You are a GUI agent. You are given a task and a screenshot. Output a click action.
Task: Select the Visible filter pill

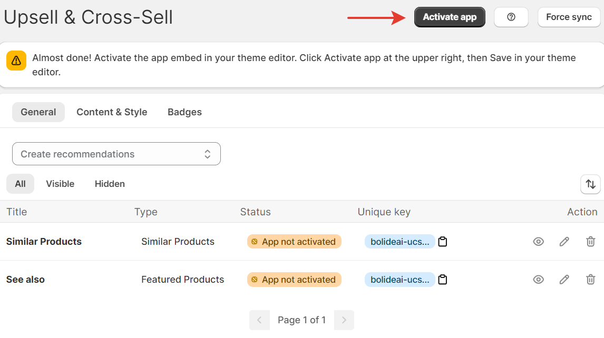pos(60,184)
